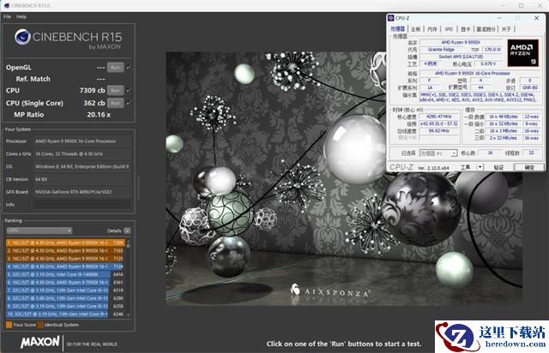Click the orange Your Score legend swatch
The height and width of the screenshot is (353, 549).
pyautogui.click(x=9, y=325)
